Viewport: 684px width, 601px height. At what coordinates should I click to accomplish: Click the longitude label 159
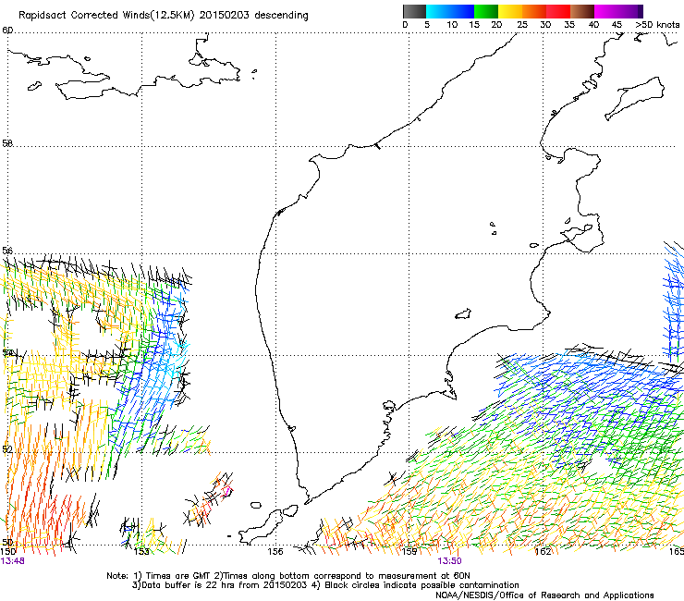click(x=409, y=552)
